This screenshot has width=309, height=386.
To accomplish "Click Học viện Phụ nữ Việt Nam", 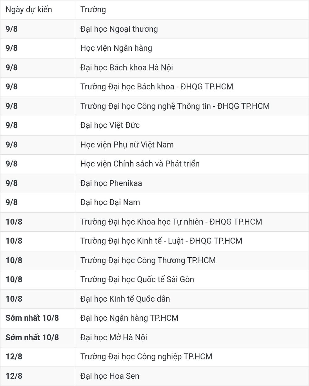I will 127,145.
